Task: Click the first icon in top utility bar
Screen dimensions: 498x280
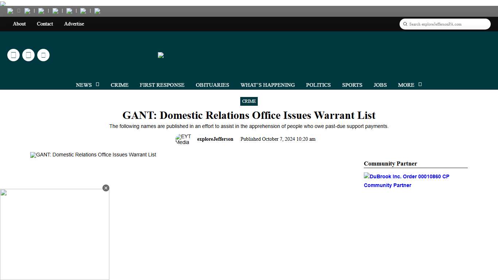Action: point(10,11)
